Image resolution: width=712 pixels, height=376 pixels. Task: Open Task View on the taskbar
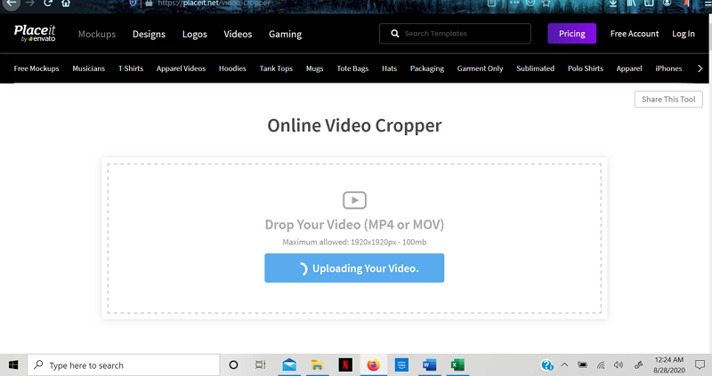[x=260, y=365]
